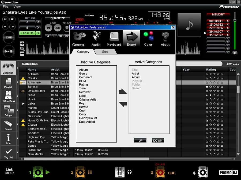
Task: Zoom in waveform with plus icon
Action: coord(22,44)
